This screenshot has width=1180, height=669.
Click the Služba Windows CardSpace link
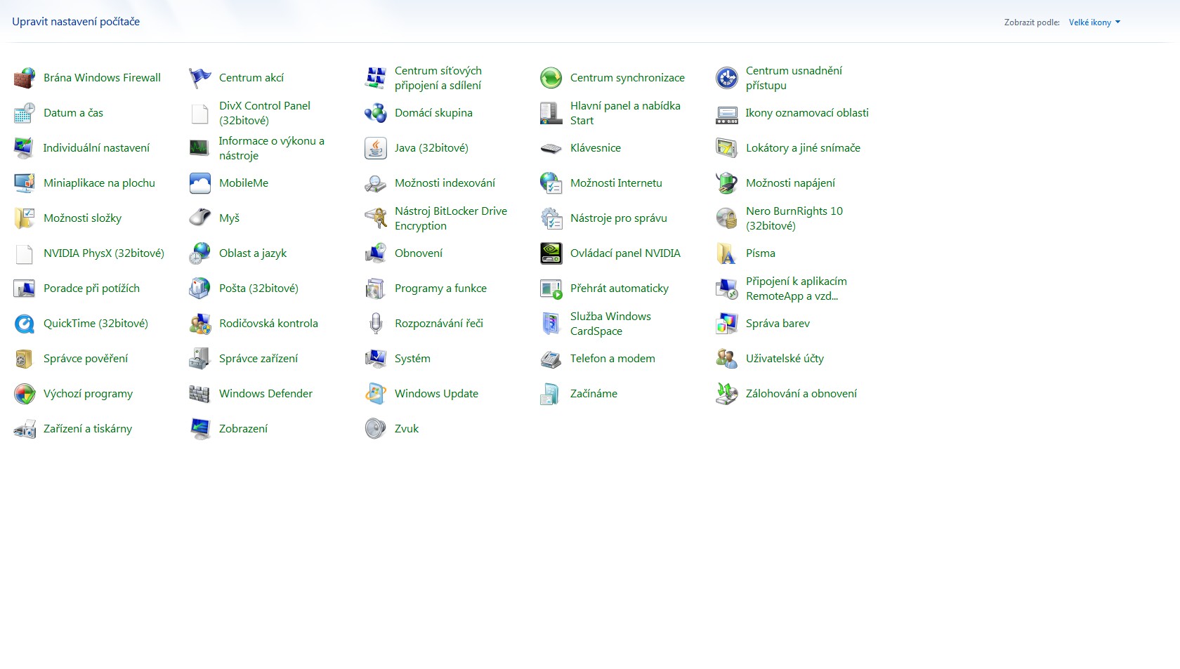610,324
